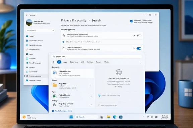Click the info icon under suggested results
The image size is (193, 128).
point(63,42)
